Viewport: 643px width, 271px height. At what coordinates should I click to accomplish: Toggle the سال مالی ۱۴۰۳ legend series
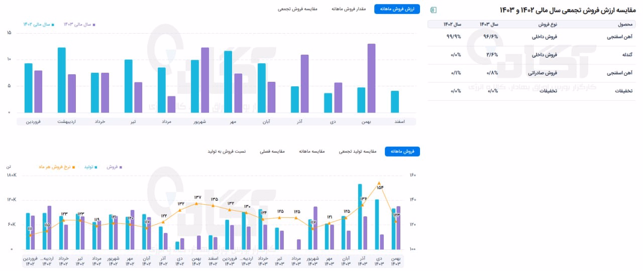(x=79, y=24)
